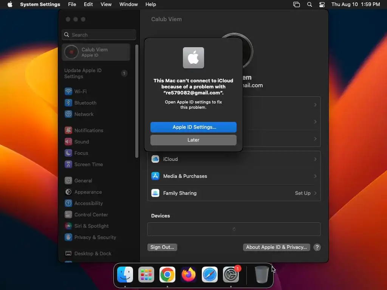Launch Safari from the Dock
This screenshot has height=290, width=387.
[x=210, y=275]
